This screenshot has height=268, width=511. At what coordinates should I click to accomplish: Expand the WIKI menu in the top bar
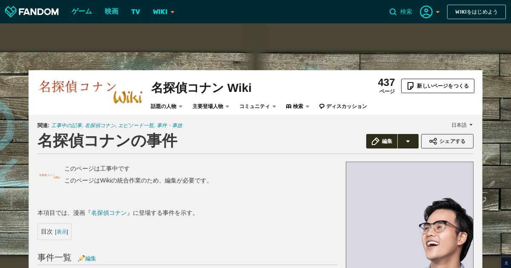pyautogui.click(x=164, y=11)
